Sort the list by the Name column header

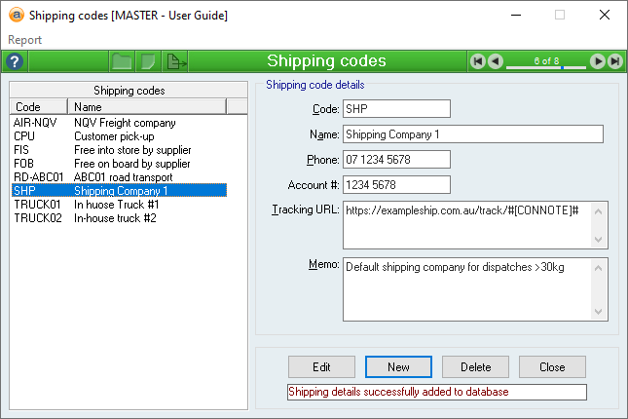(x=148, y=107)
